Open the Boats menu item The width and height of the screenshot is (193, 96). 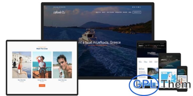(103, 12)
